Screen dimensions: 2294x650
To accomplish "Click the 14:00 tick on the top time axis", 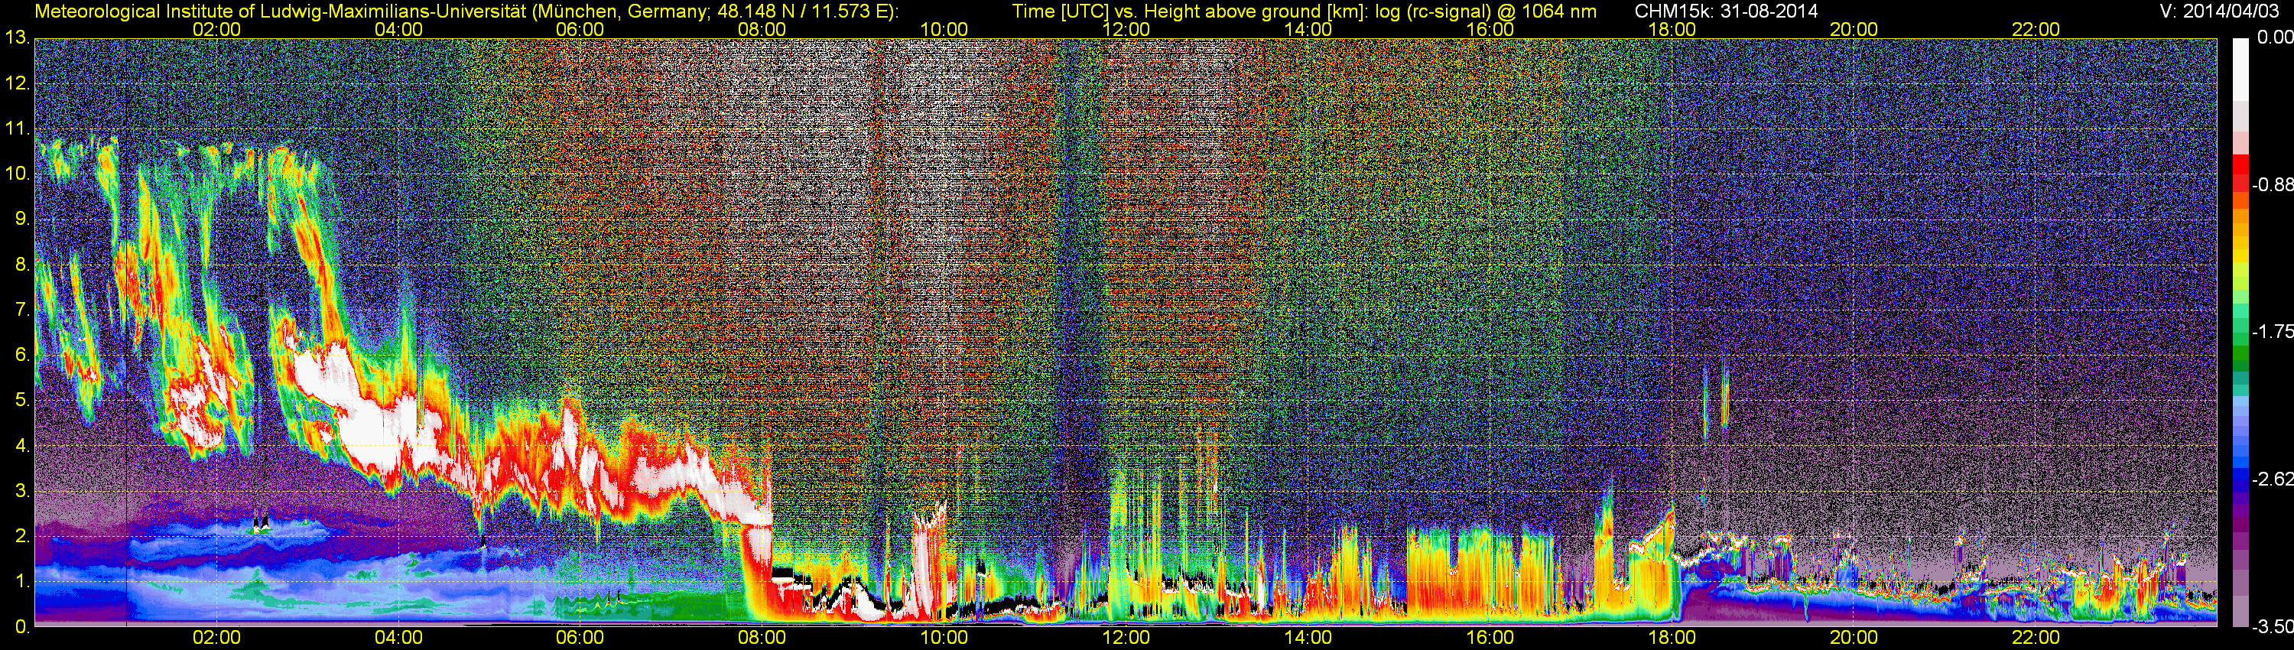I will [x=1308, y=29].
